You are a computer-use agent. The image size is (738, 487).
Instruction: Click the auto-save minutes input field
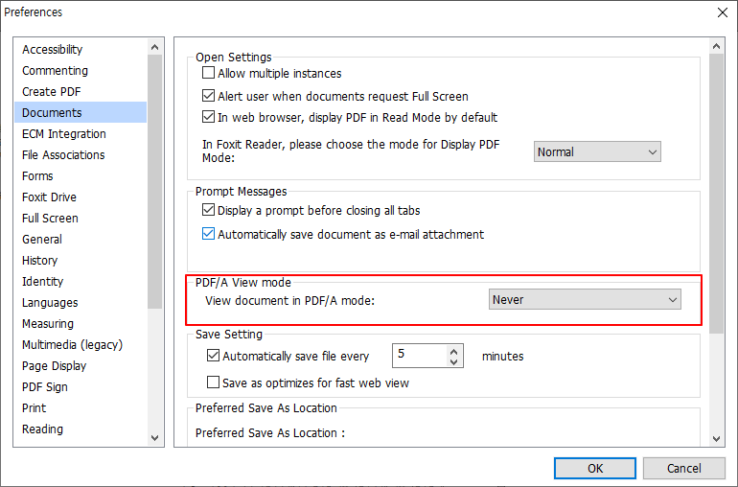point(420,356)
